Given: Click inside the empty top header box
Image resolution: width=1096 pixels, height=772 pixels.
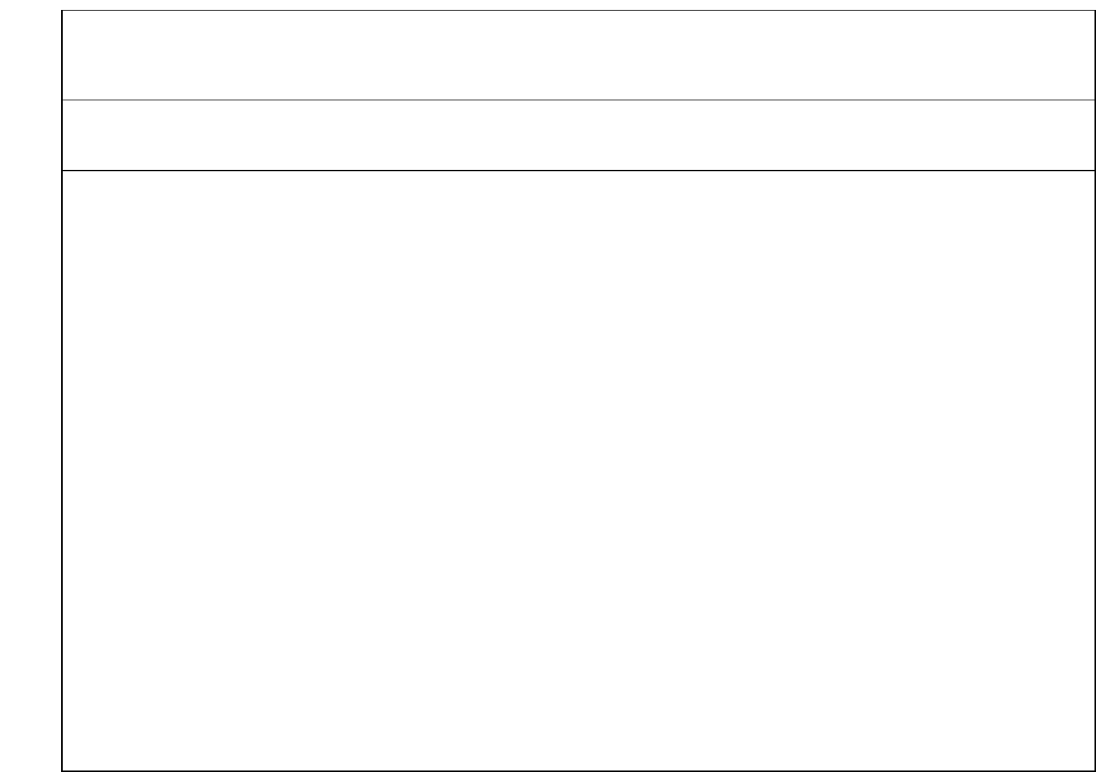Looking at the screenshot, I should (x=578, y=55).
